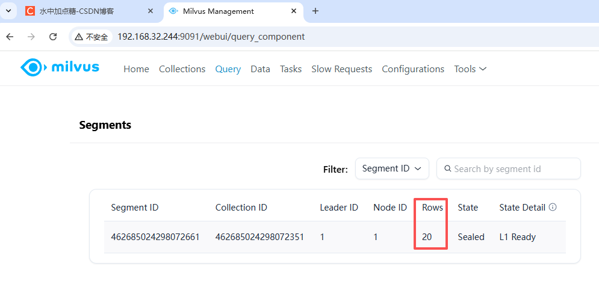Click the address bar URL
This screenshot has width=599, height=287.
(x=211, y=37)
